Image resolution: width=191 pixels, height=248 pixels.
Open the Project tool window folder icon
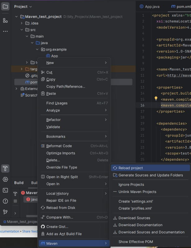[5, 7]
